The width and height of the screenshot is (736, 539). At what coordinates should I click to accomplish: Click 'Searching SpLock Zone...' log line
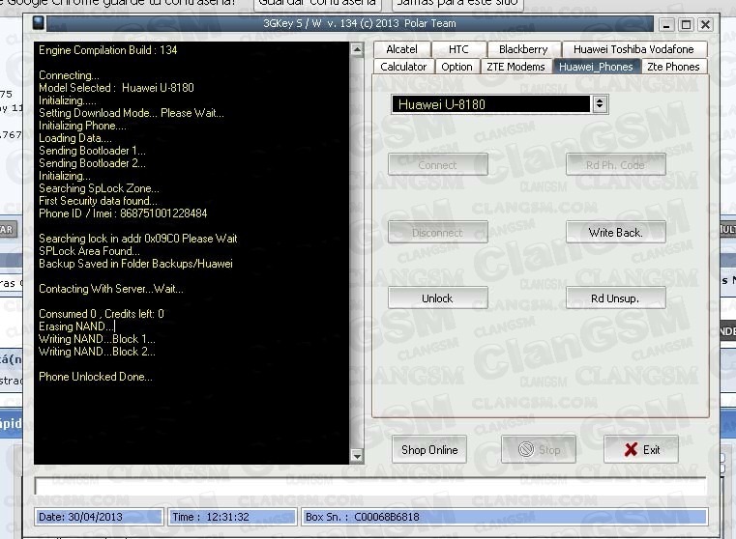(99, 188)
